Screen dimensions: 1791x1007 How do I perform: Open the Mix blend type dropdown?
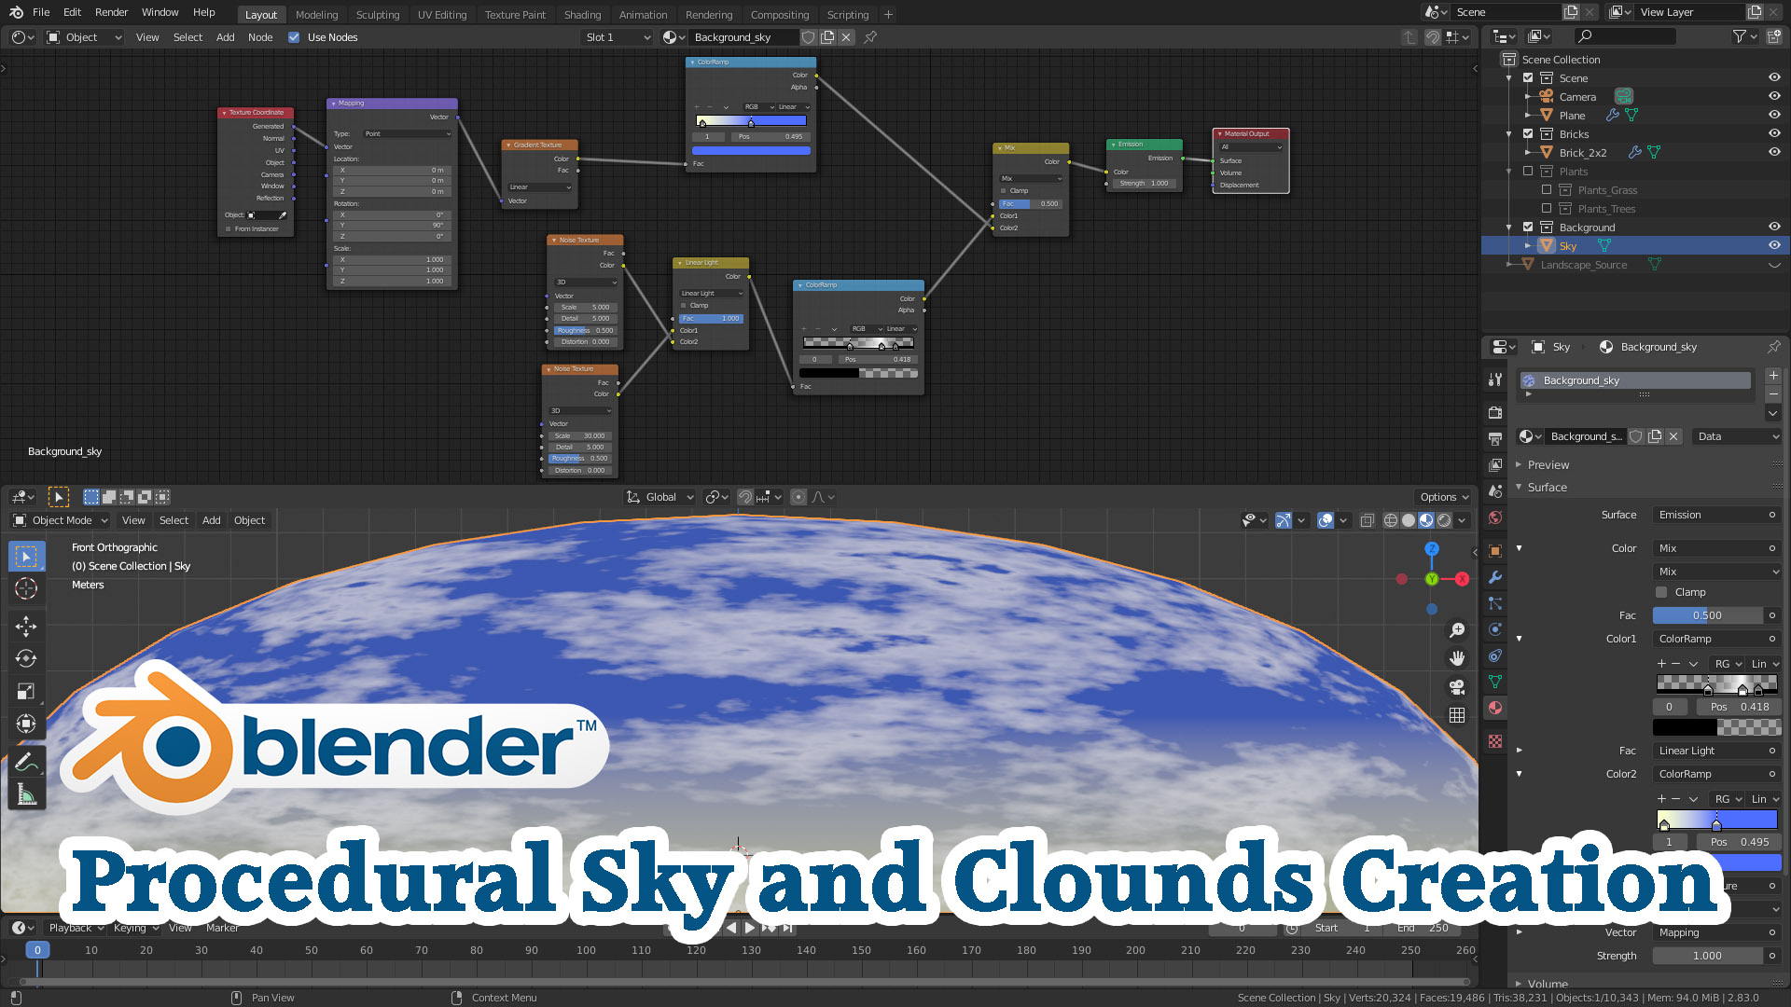1716,572
